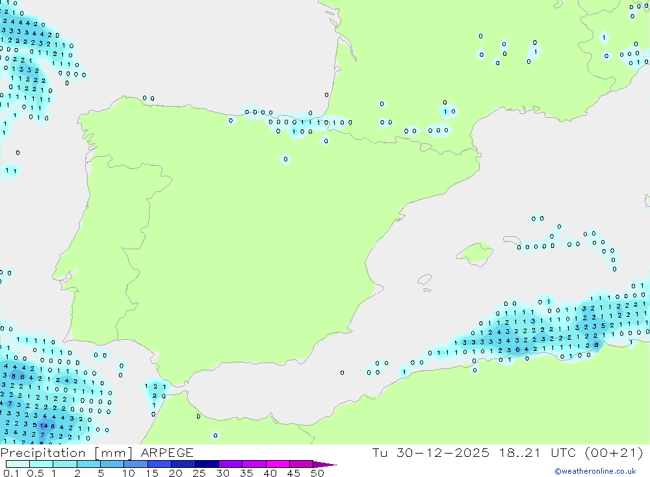Click the '45' legend scale label
This screenshot has height=477, width=650.
pyautogui.click(x=294, y=473)
